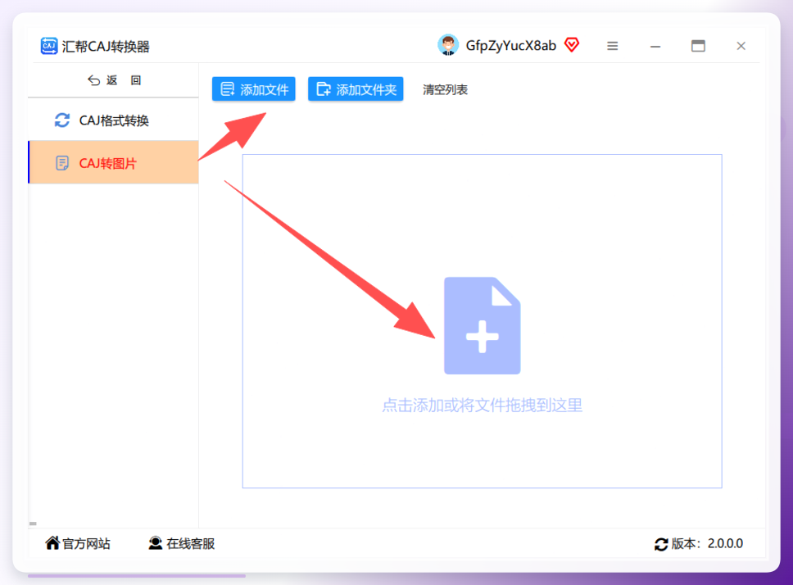Maximize the converter window

coord(699,46)
